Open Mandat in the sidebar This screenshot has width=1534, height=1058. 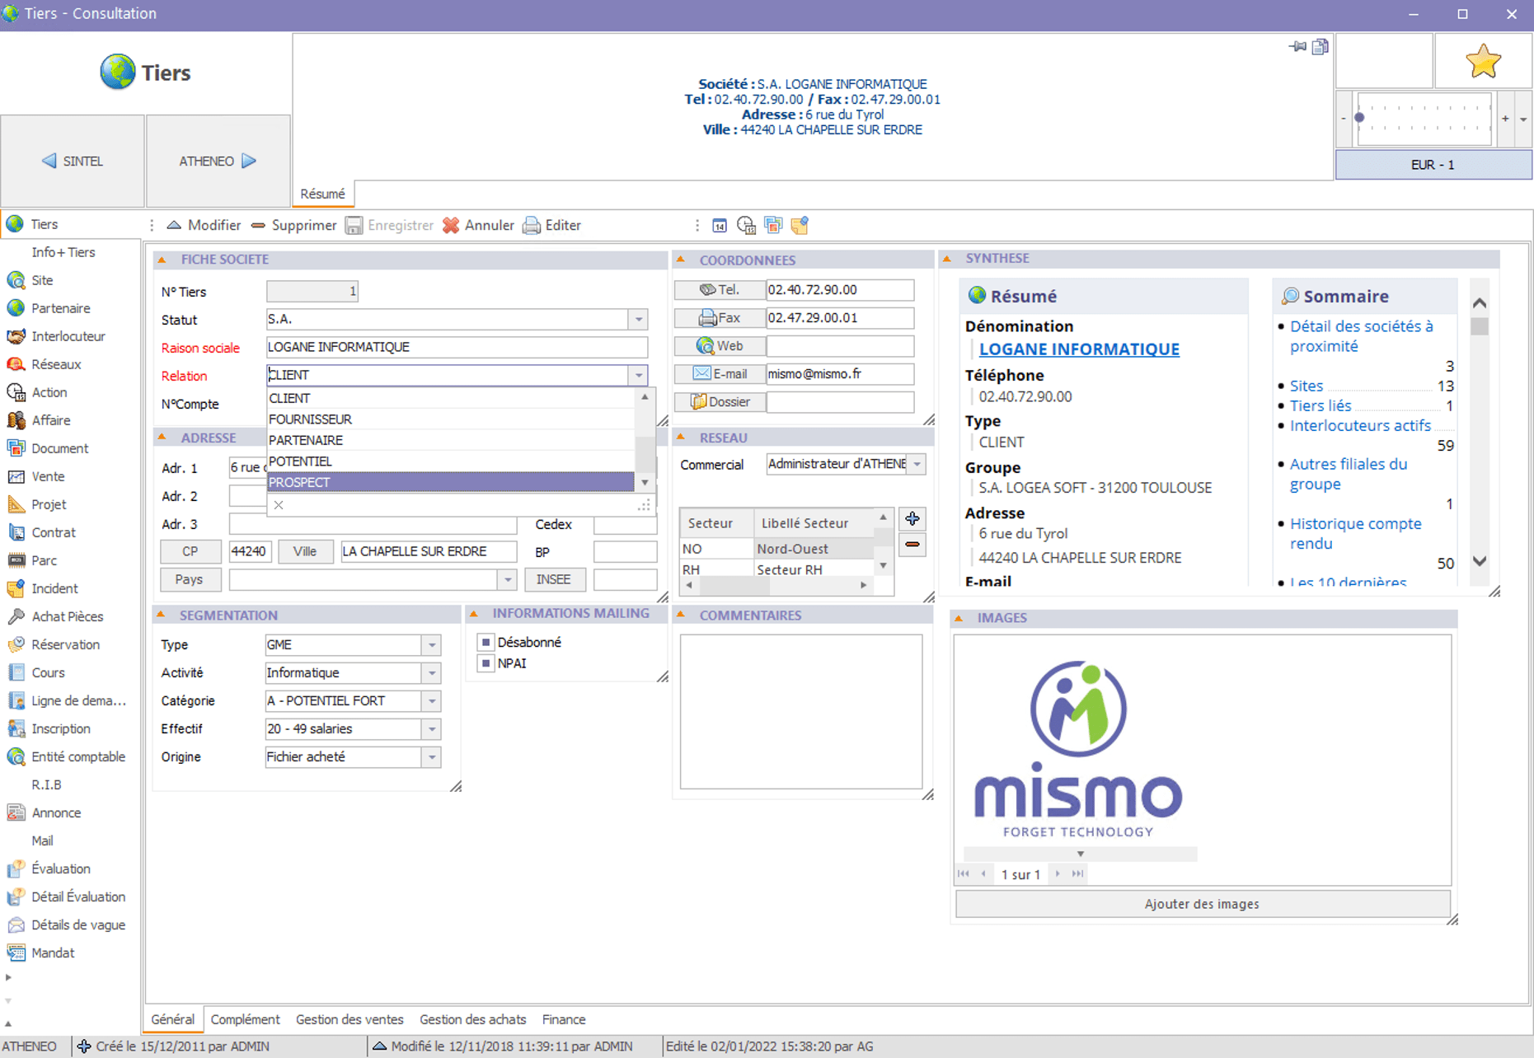(x=53, y=953)
